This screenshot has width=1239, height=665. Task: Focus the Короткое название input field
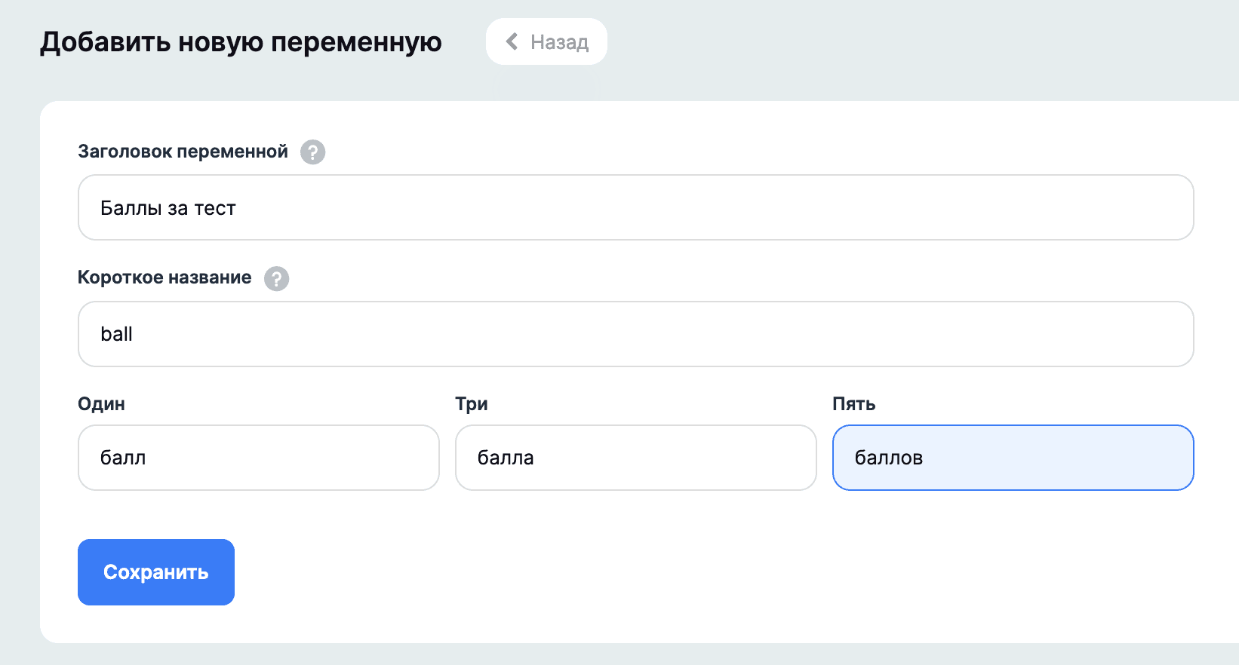point(635,334)
